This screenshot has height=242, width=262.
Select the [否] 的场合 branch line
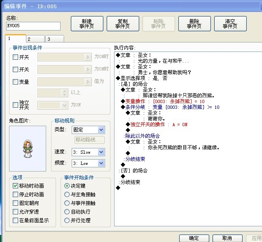133,171
